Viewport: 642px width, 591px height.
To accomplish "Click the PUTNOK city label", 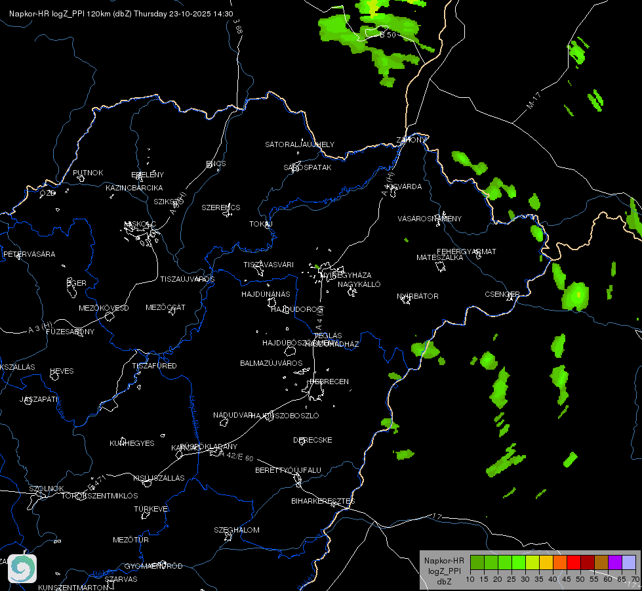I will pos(88,173).
